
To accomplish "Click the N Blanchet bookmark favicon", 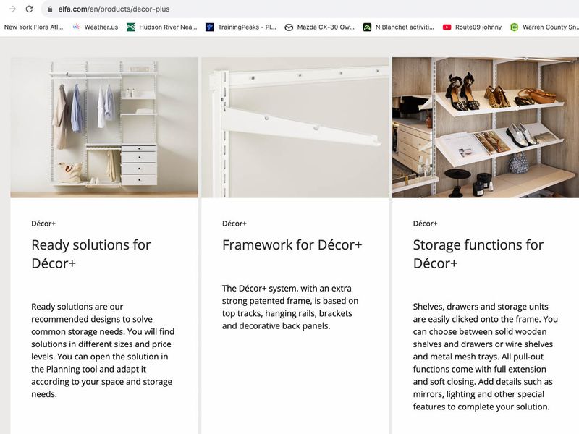I will pos(367,27).
